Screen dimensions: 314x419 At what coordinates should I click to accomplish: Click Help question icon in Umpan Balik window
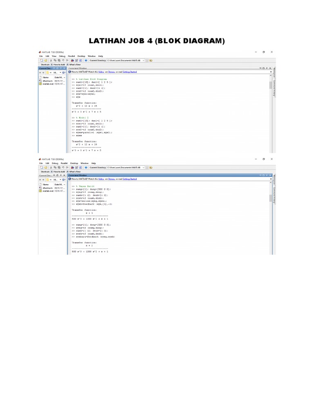[86, 167]
